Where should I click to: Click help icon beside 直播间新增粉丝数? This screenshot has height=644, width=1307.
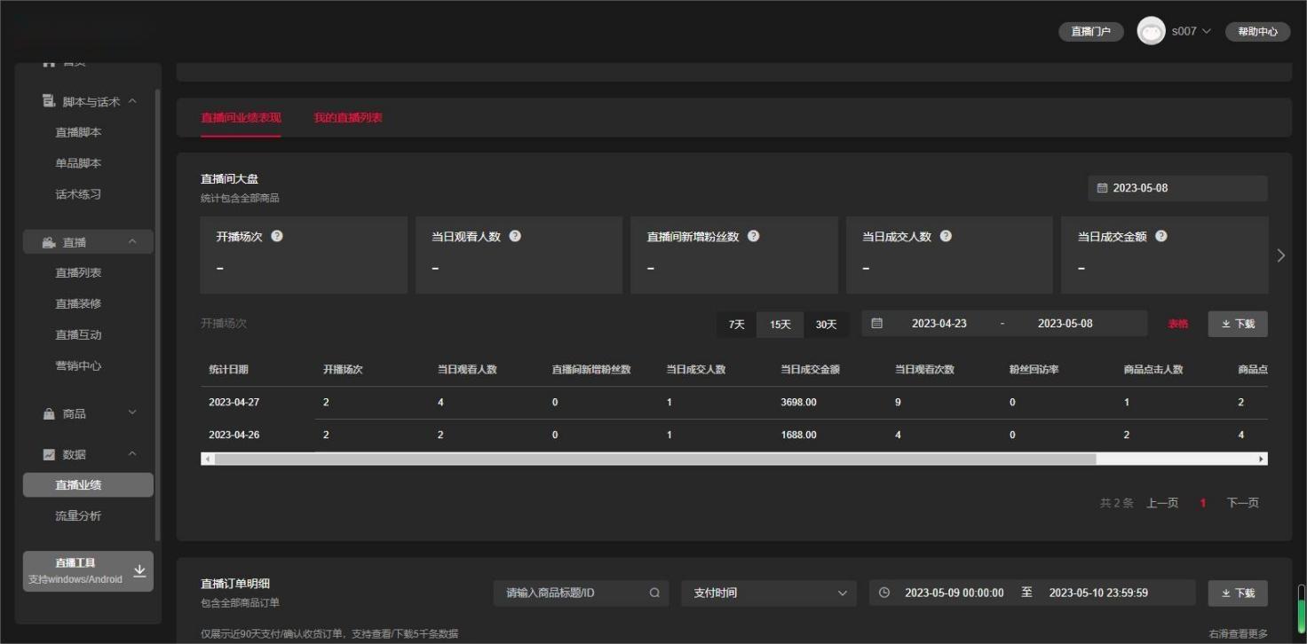(753, 236)
